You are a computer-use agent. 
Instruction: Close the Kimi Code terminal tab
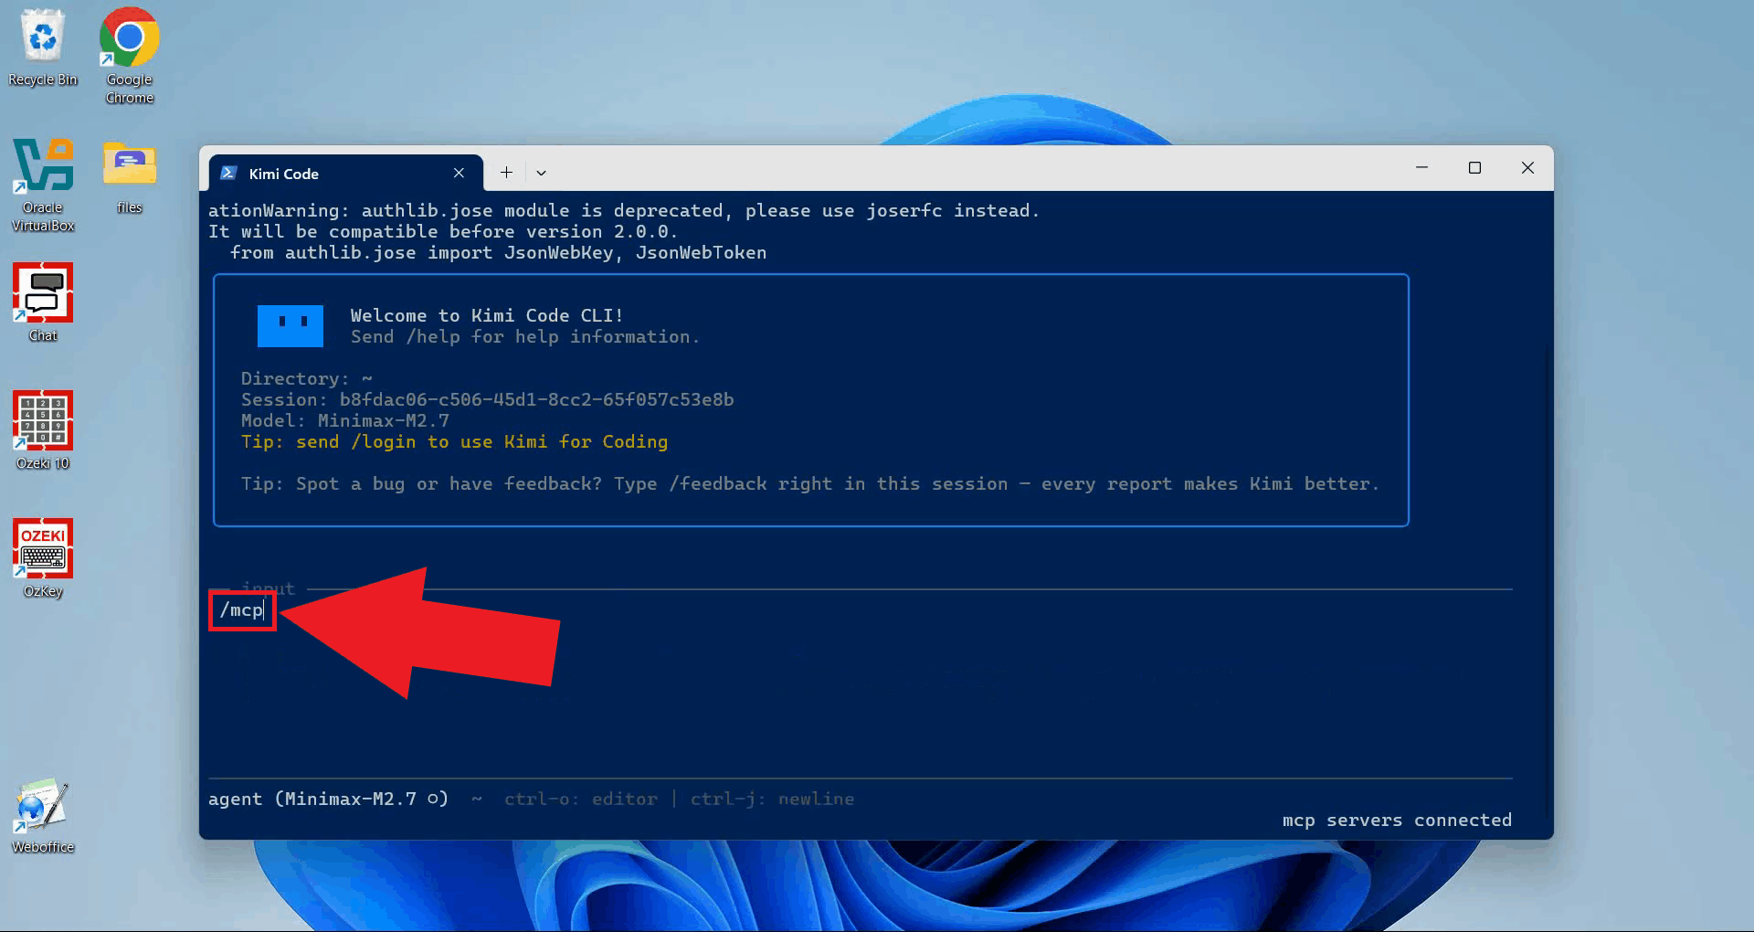pyautogui.click(x=459, y=173)
